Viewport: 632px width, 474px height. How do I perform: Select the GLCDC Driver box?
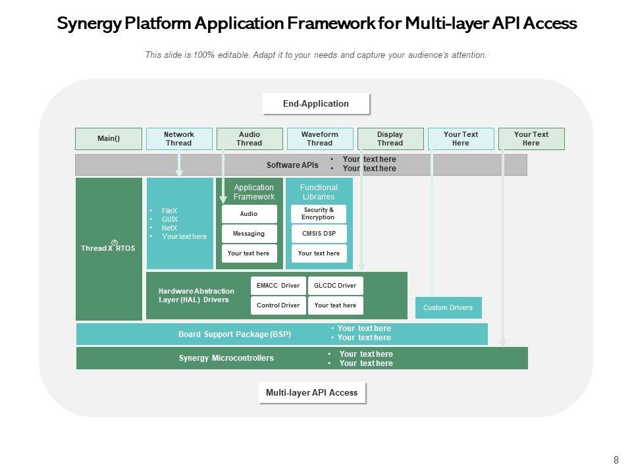pos(335,286)
